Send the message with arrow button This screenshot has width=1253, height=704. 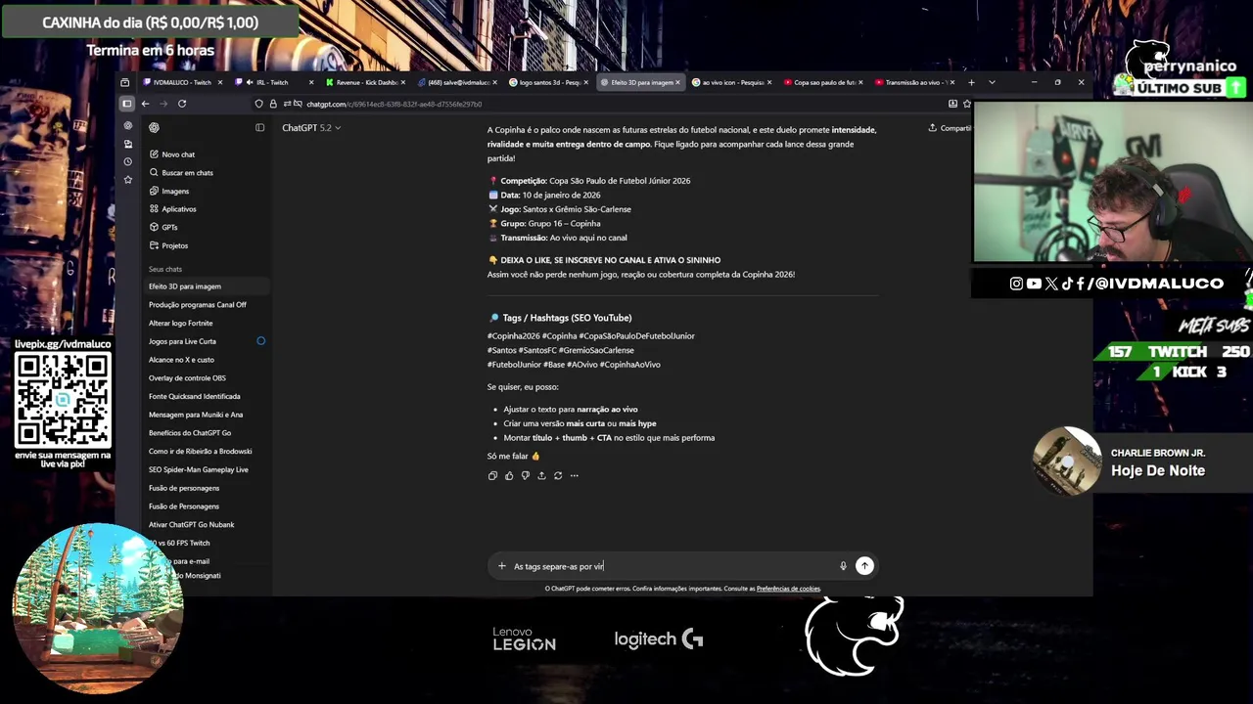coord(864,566)
